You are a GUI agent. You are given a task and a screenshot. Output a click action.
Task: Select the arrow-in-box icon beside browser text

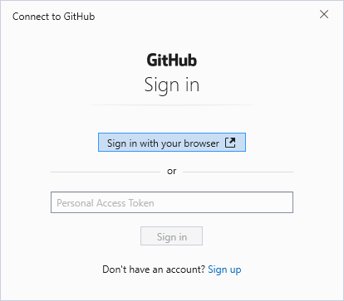tap(230, 143)
